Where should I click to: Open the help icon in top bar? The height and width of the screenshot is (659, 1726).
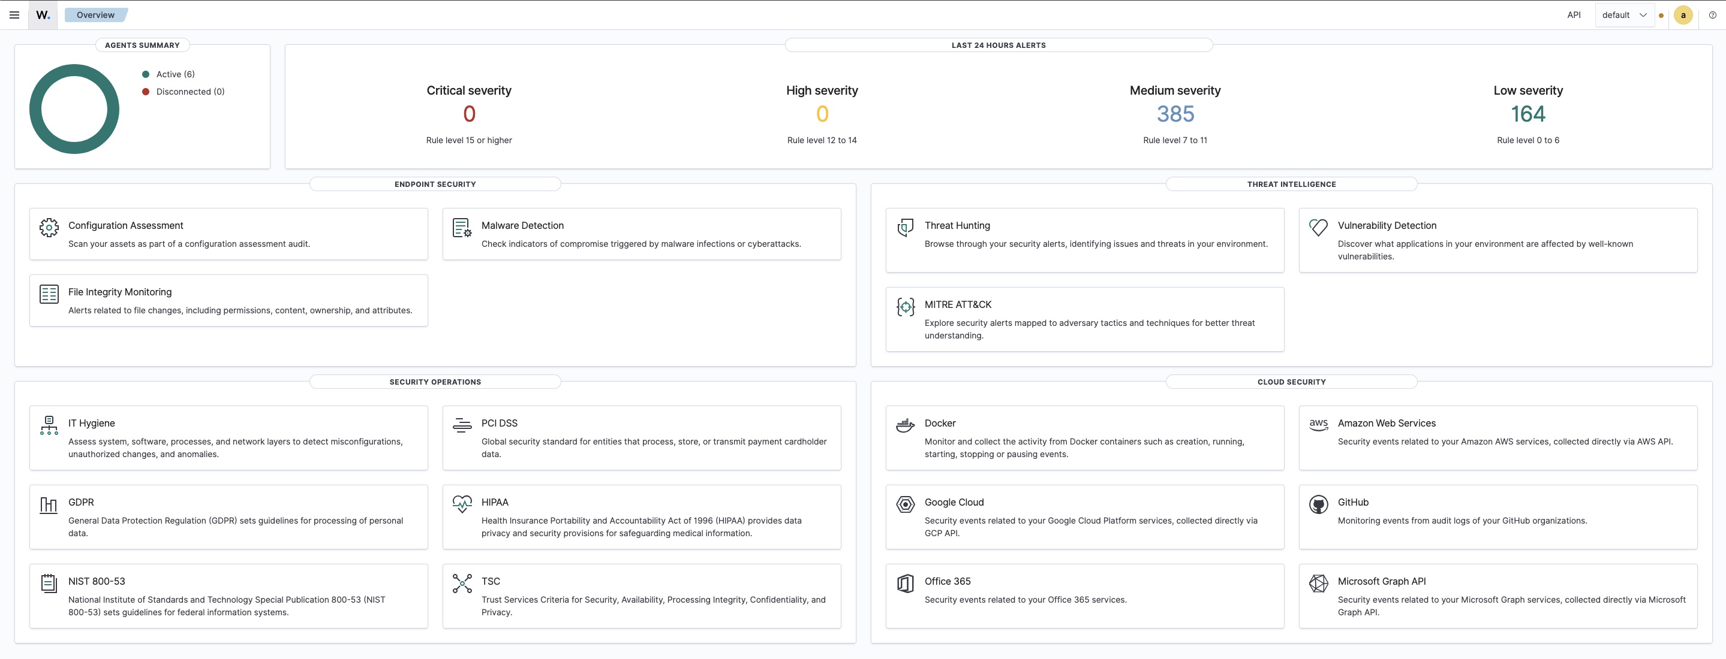pos(1713,15)
